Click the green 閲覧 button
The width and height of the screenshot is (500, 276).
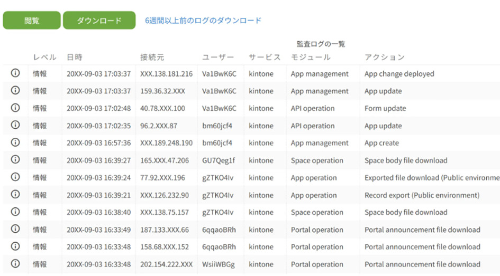click(31, 21)
